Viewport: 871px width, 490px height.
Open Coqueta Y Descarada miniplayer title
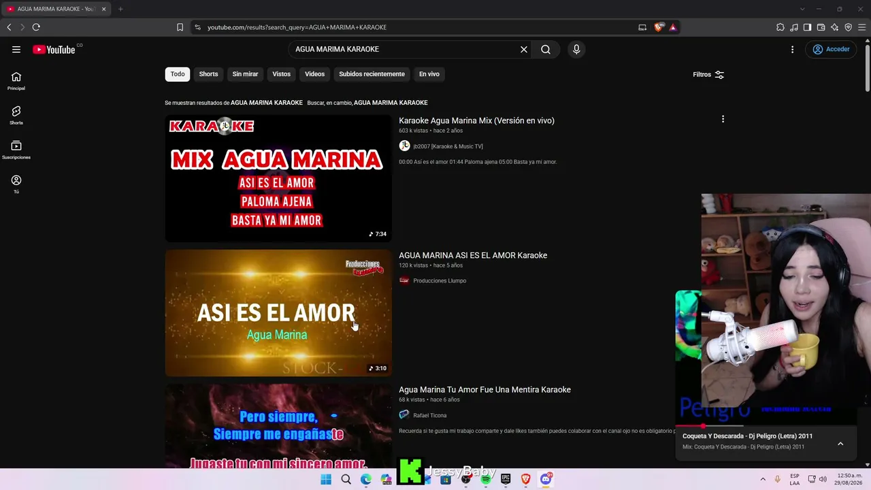747,436
